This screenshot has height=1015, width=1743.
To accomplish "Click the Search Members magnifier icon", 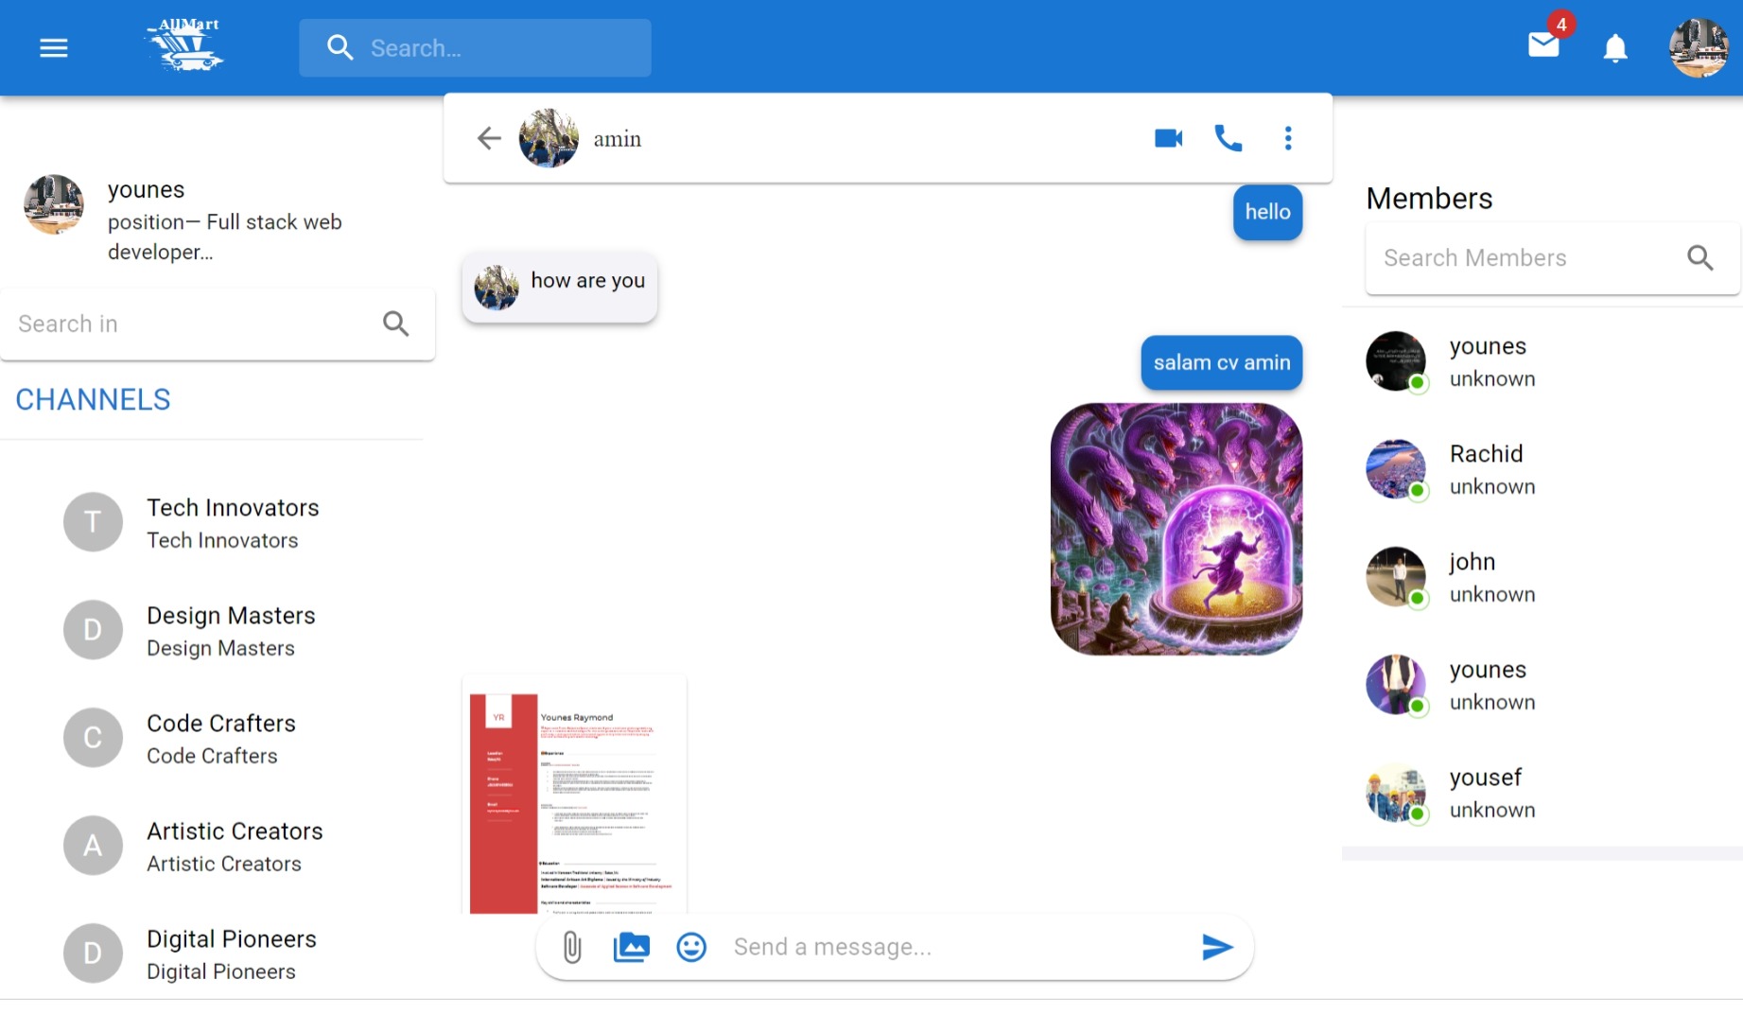I will (1699, 257).
